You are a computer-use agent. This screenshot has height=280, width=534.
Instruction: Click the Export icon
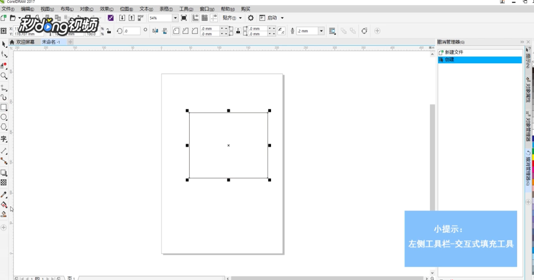(x=131, y=18)
